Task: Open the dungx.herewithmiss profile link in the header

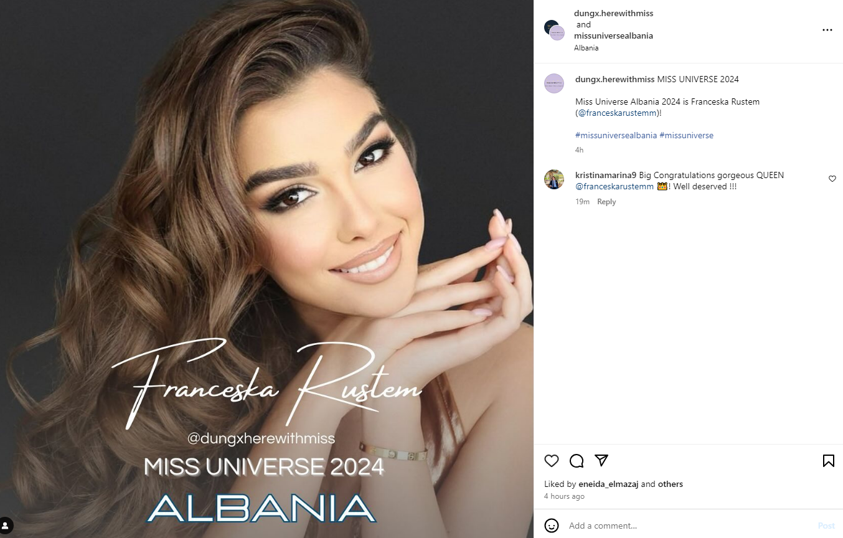Action: coord(613,13)
